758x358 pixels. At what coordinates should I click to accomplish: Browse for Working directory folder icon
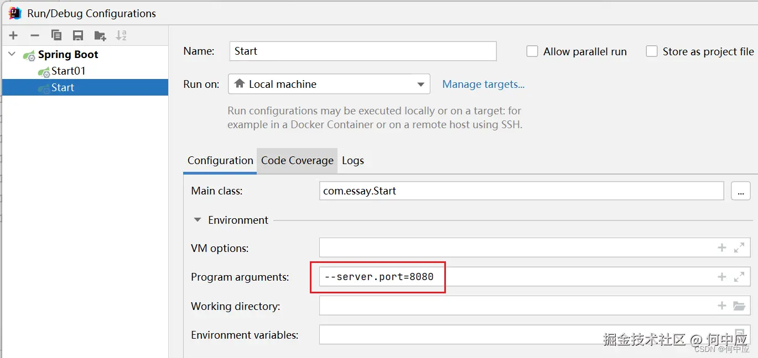pos(739,306)
